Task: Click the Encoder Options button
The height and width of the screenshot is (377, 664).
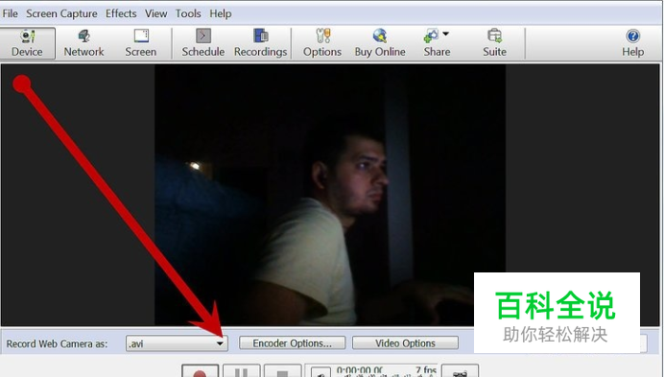Action: point(293,343)
